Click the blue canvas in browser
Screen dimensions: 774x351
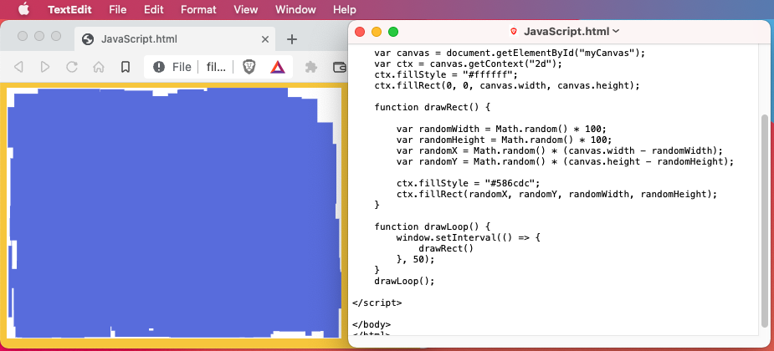click(x=174, y=213)
